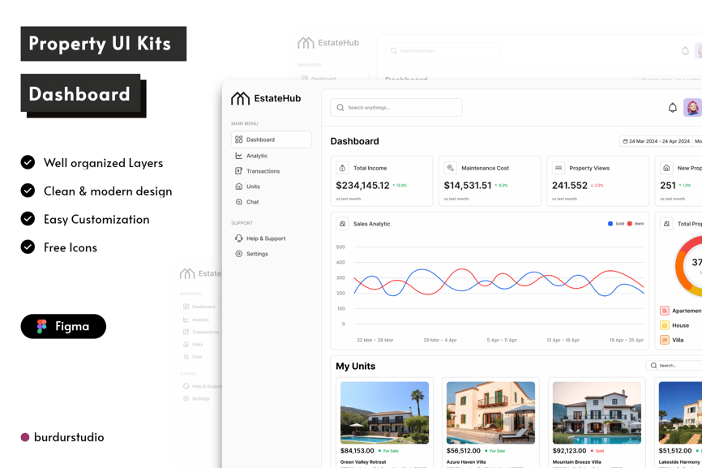Click the Total Income card icon
The height and width of the screenshot is (468, 702).
click(342, 168)
